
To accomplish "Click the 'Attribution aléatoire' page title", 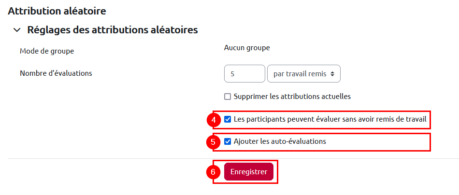I will (57, 10).
